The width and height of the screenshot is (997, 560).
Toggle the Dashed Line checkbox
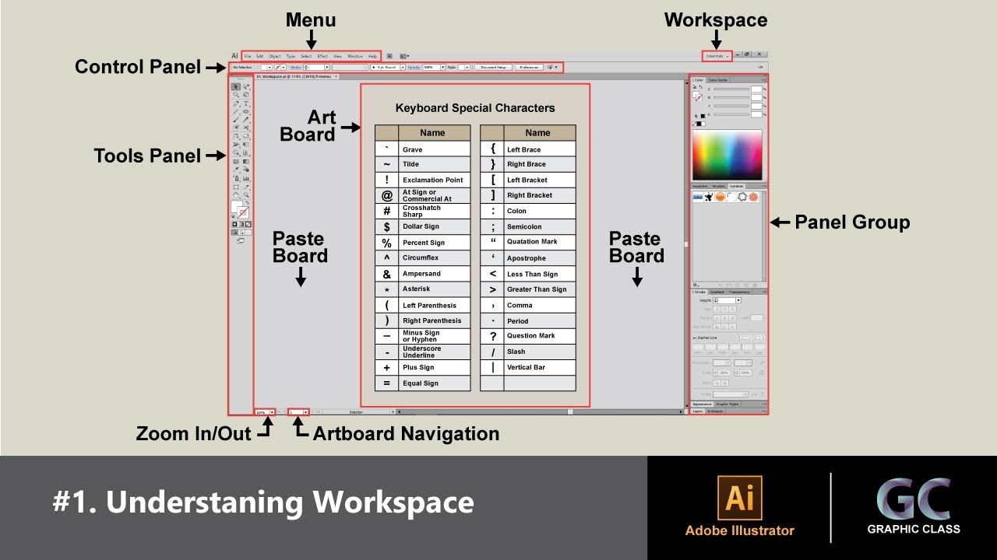pos(695,338)
